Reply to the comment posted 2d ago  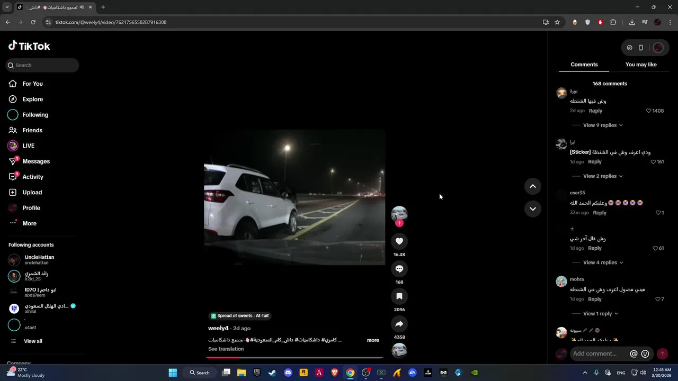point(595,111)
